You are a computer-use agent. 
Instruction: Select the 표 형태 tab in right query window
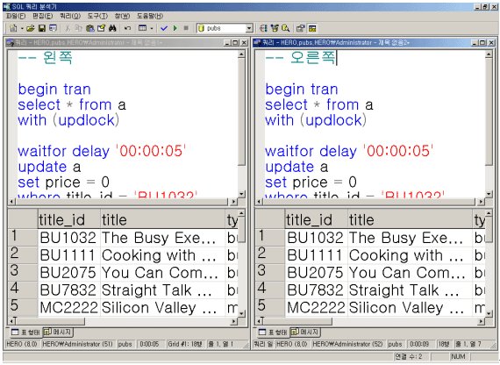[x=273, y=333]
